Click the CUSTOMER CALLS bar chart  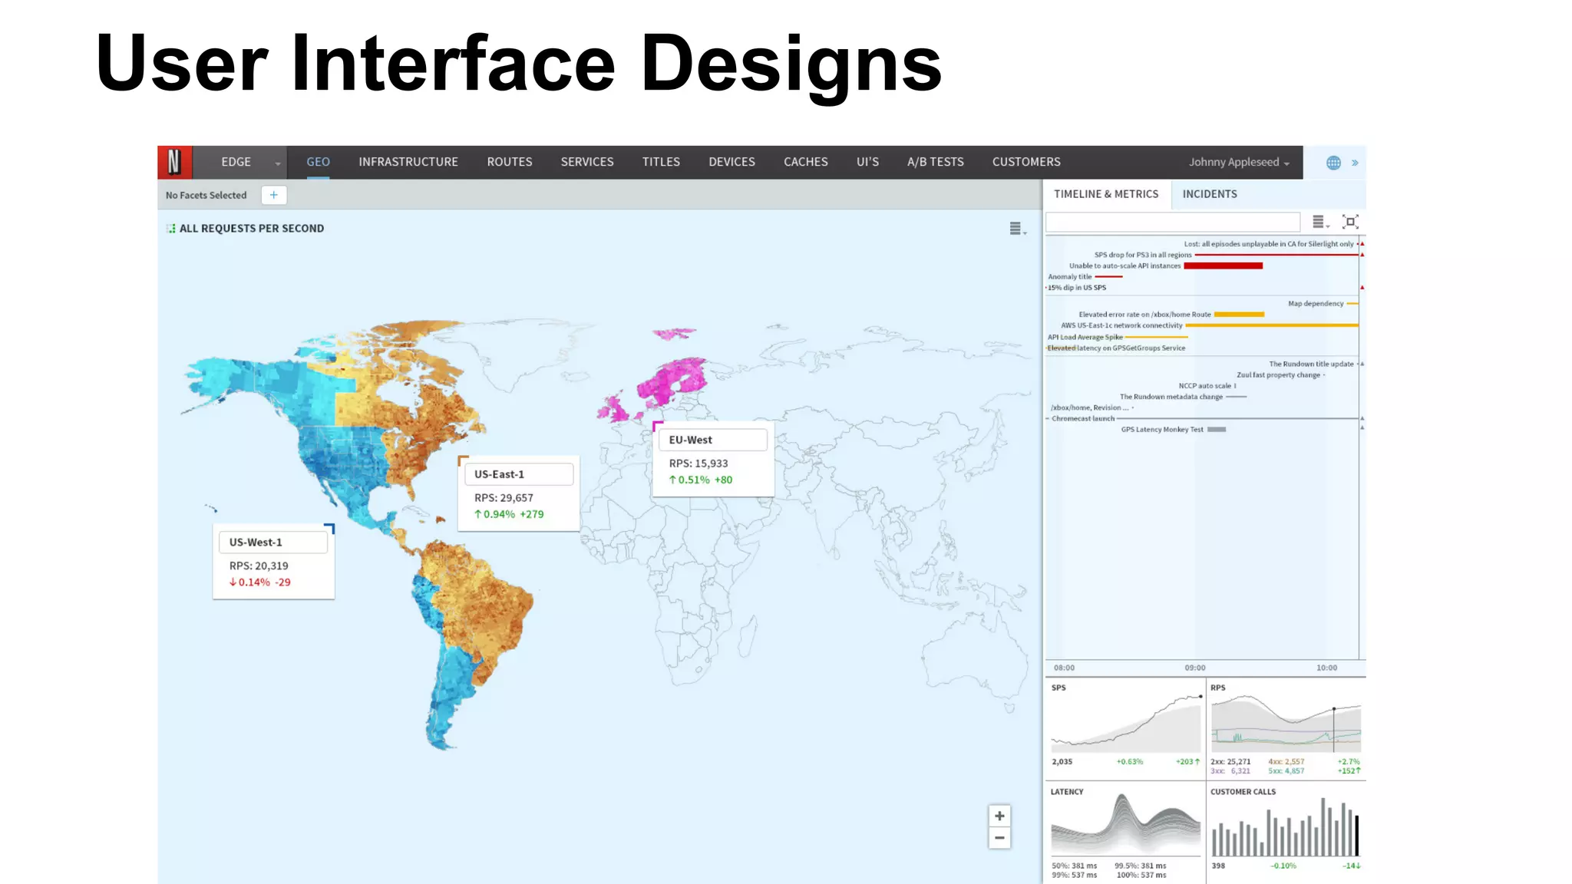(1286, 827)
